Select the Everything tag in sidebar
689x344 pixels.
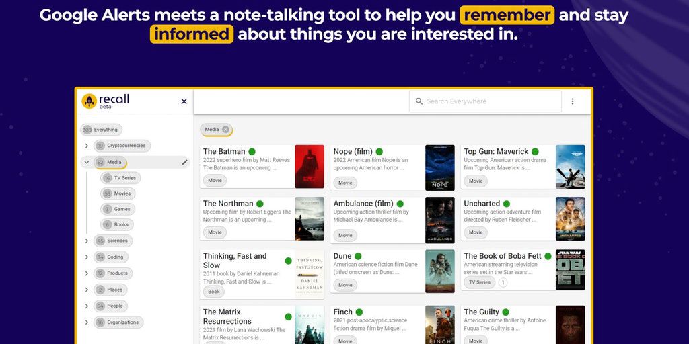(101, 130)
